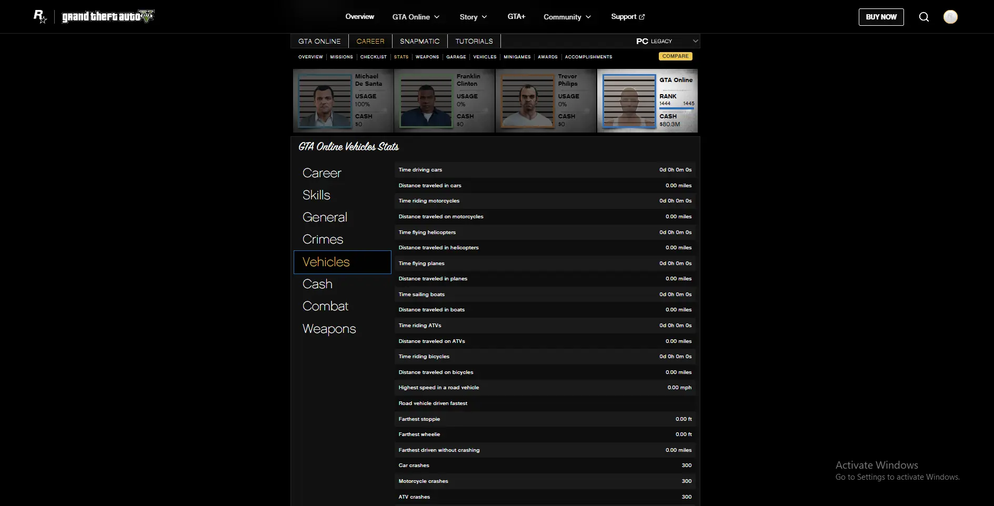Open the user profile avatar
Viewport: 994px width, 506px height.
(950, 17)
